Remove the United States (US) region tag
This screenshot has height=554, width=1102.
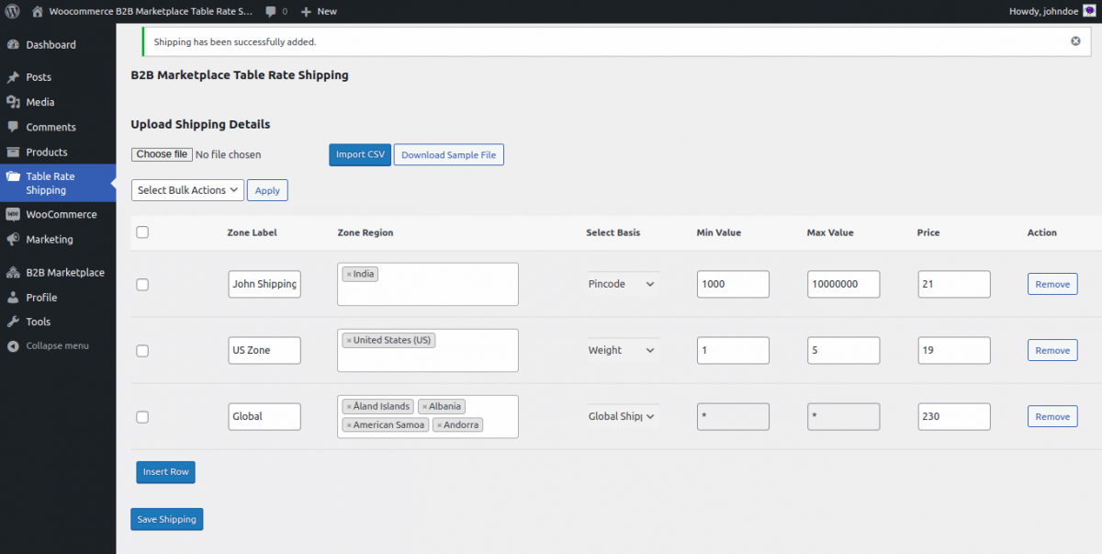[349, 341]
